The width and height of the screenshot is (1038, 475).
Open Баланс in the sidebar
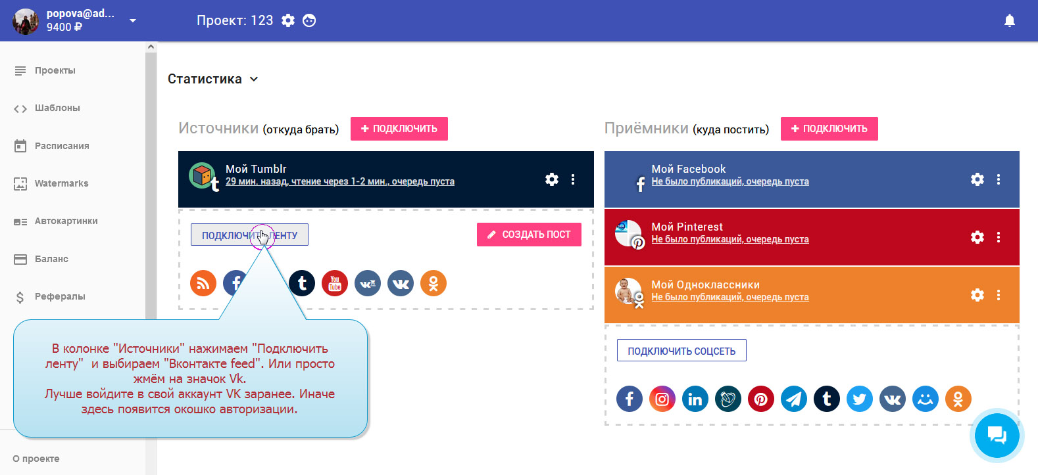tap(51, 259)
